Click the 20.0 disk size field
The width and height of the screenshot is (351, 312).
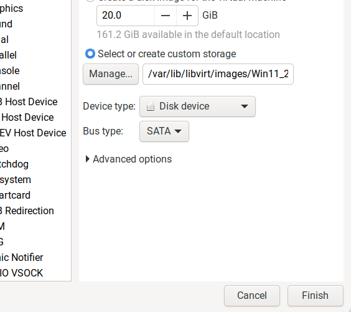[x=126, y=16]
